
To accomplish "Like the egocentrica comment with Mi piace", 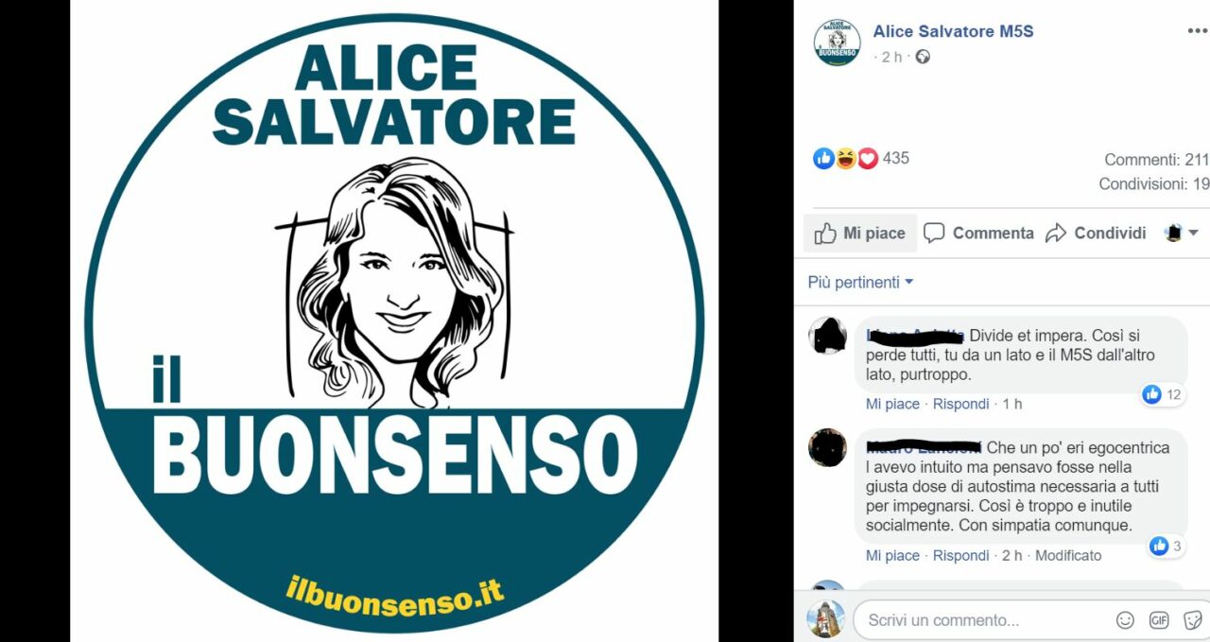I will pos(892,556).
